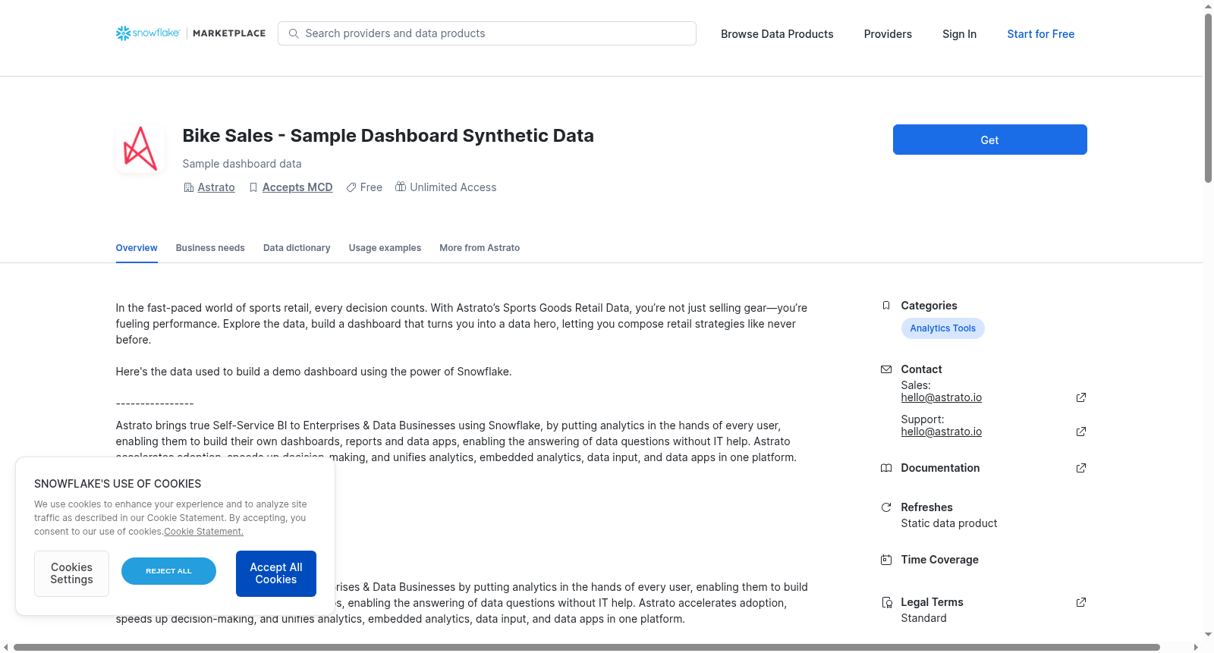This screenshot has width=1214, height=653.
Task: Focus the search providers input field
Action: click(487, 33)
